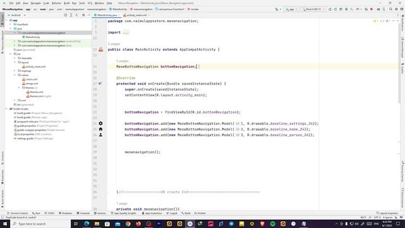The width and height of the screenshot is (405, 228).
Task: Click the build hammer icon in toolbar
Action: coord(277,9)
